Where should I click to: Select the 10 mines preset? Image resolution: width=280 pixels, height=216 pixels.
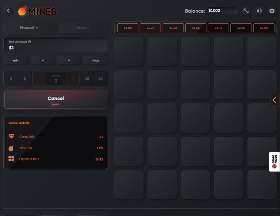[x=87, y=79]
